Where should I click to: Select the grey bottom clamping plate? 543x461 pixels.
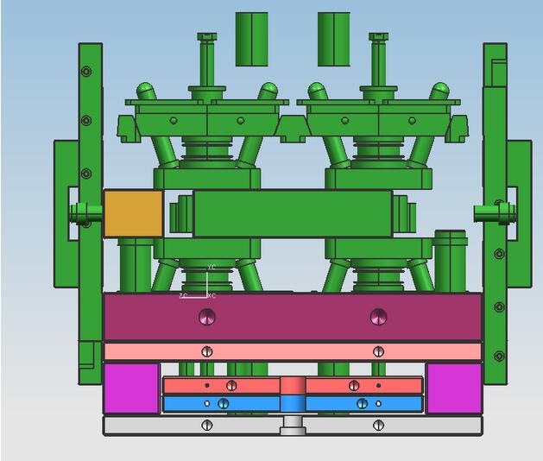tap(293, 426)
